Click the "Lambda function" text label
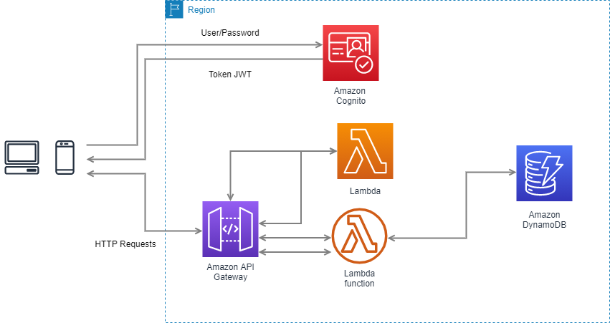610x323 pixels. tap(359, 279)
